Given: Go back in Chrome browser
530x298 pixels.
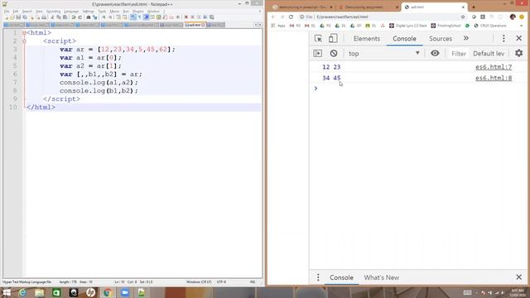Looking at the screenshot, I should [x=273, y=17].
